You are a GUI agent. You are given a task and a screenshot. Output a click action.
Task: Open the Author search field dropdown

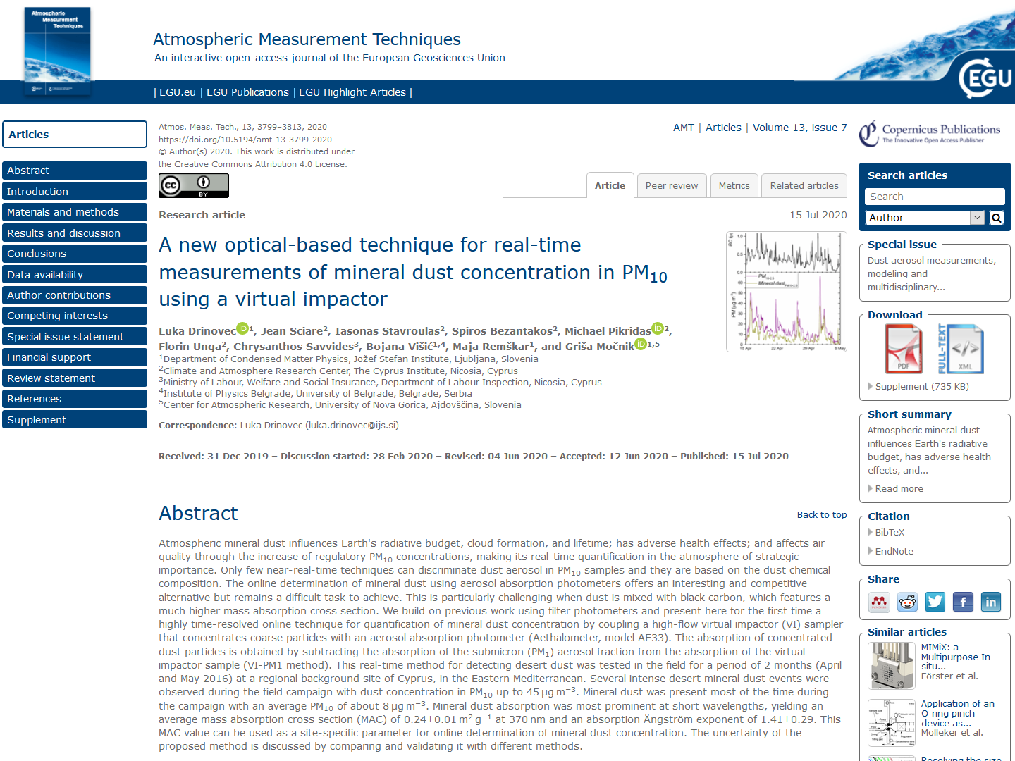977,218
